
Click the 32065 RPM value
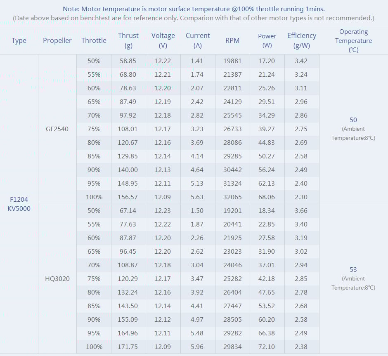(x=232, y=197)
